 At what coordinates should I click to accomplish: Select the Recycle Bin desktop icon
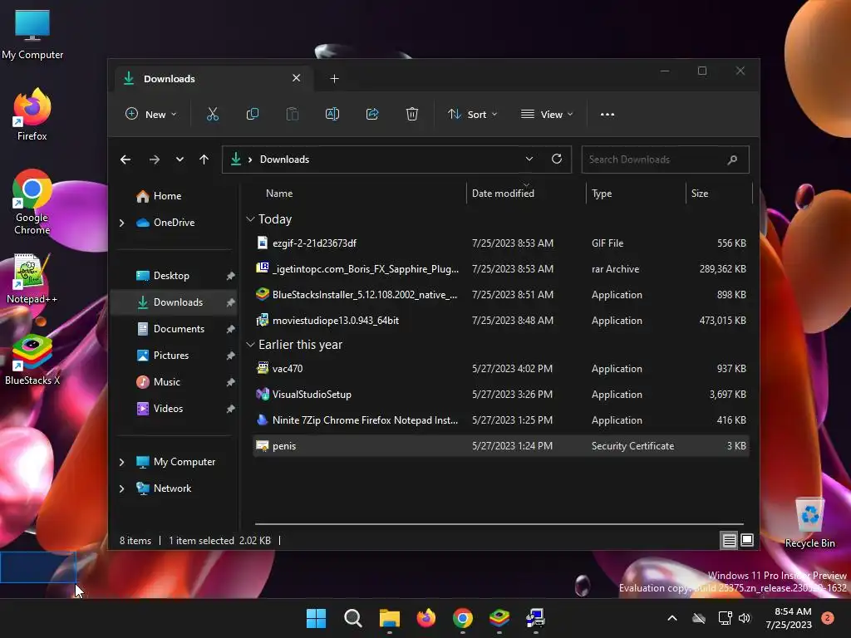tap(809, 523)
